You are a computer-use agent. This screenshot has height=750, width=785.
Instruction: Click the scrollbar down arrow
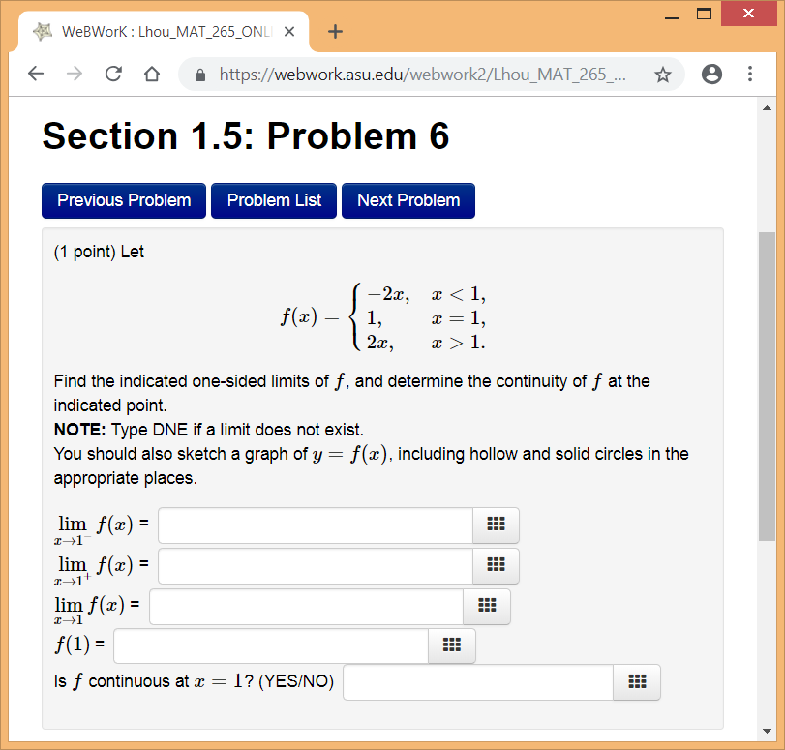click(x=767, y=731)
